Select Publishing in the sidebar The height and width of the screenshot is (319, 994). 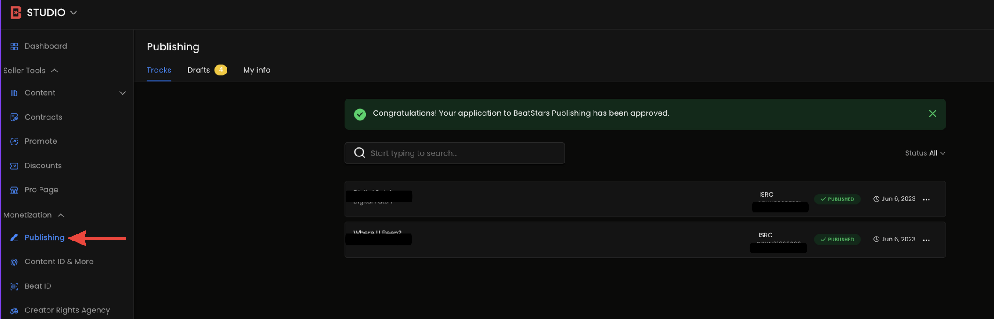click(44, 237)
